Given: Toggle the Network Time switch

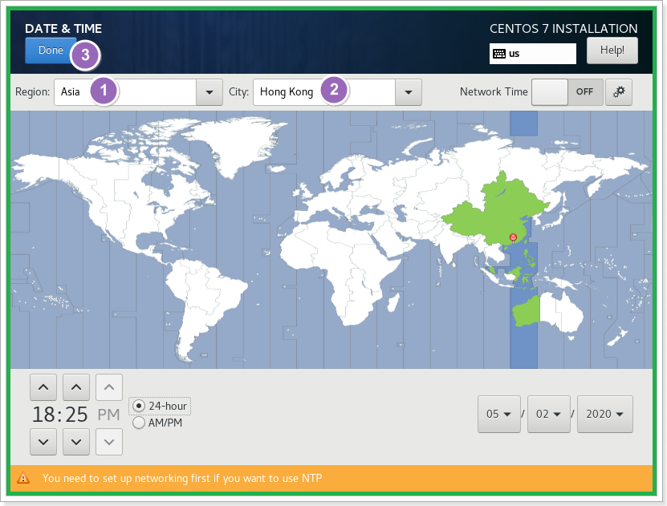Looking at the screenshot, I should (x=567, y=91).
